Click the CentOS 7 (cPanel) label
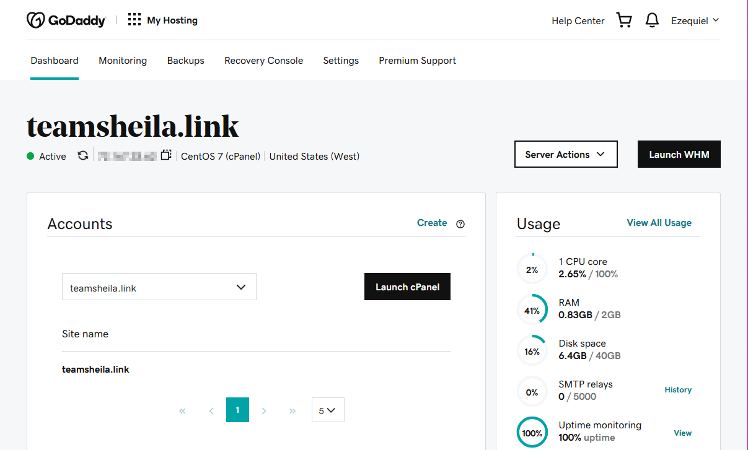 click(221, 156)
